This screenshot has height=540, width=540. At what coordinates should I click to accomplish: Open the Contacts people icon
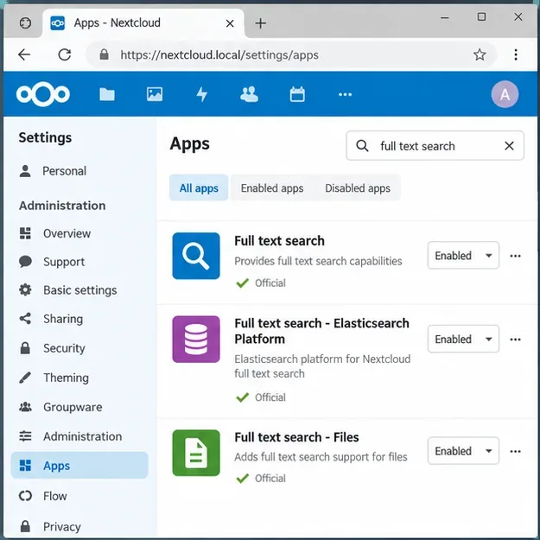[x=250, y=94]
